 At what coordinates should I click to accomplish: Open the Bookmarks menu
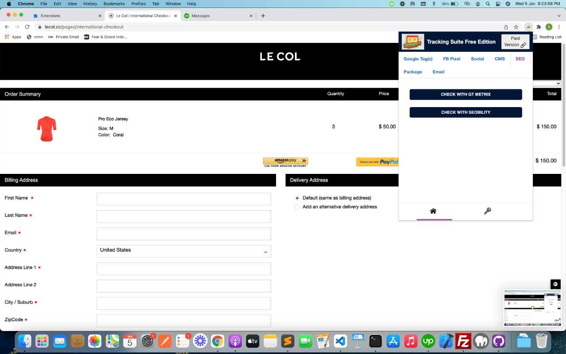[114, 4]
